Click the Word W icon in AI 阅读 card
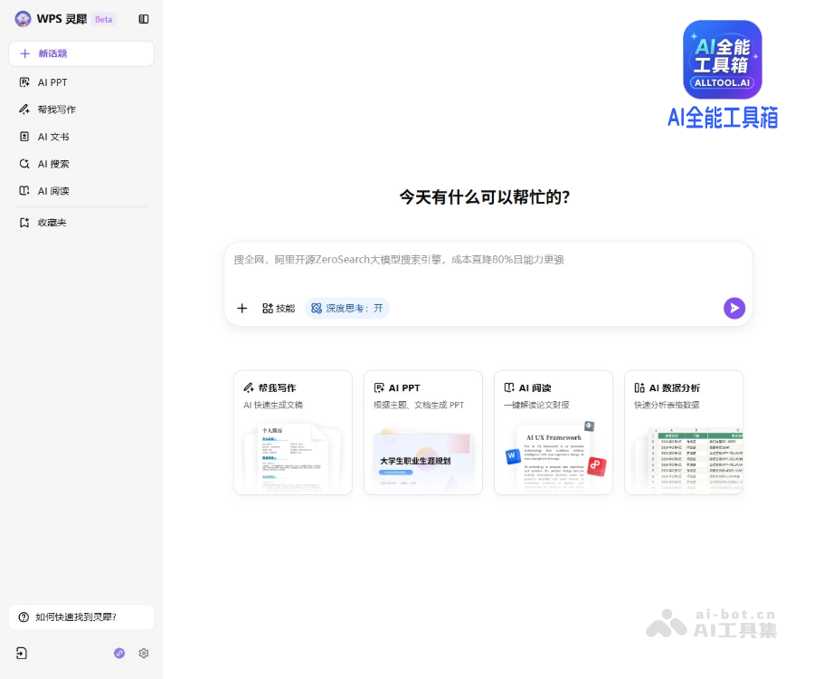Image resolution: width=814 pixels, height=679 pixels. pyautogui.click(x=513, y=456)
